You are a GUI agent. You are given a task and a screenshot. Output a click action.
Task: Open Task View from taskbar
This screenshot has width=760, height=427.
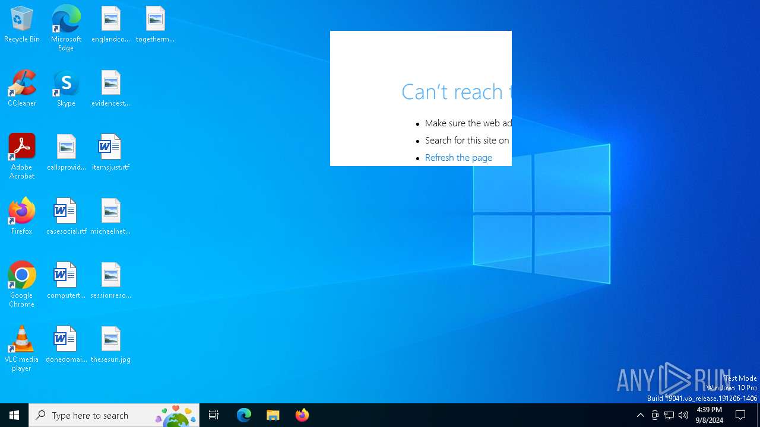214,415
